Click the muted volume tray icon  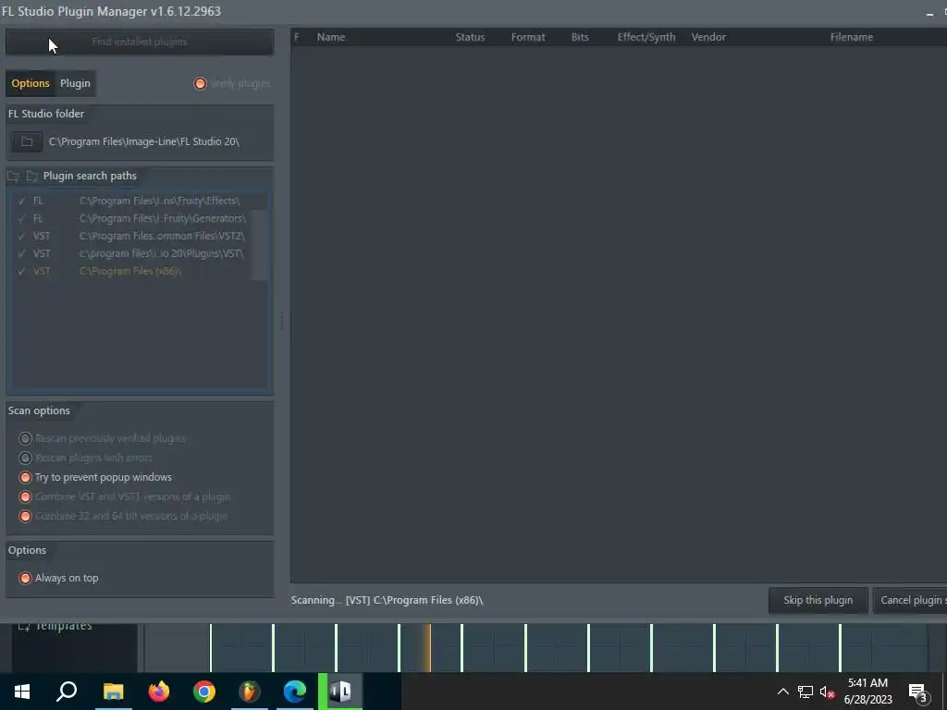[827, 692]
